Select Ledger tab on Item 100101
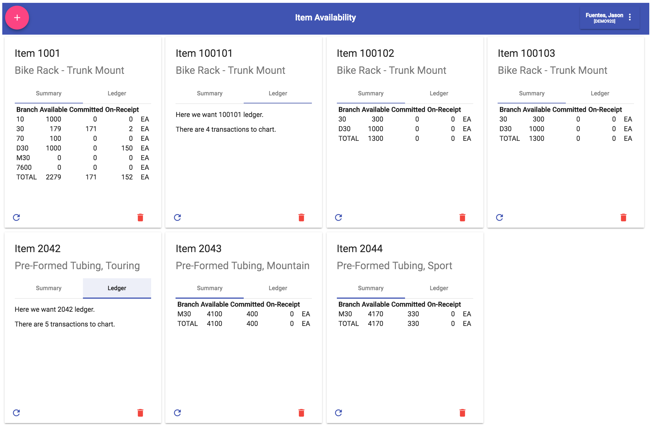 (x=278, y=93)
